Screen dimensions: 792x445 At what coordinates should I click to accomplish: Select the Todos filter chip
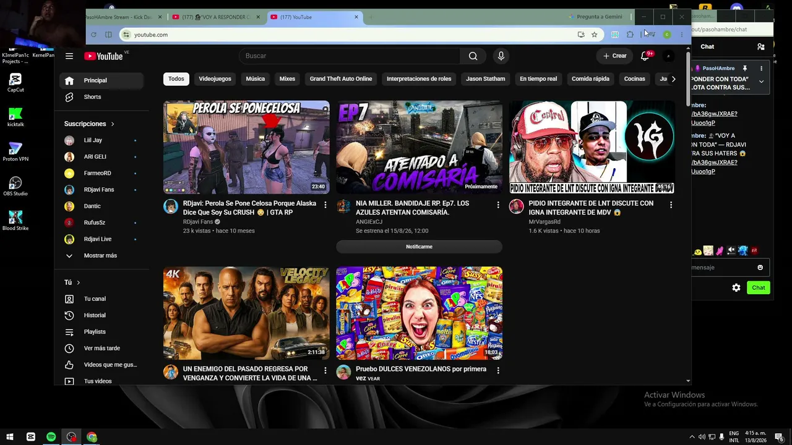176,79
